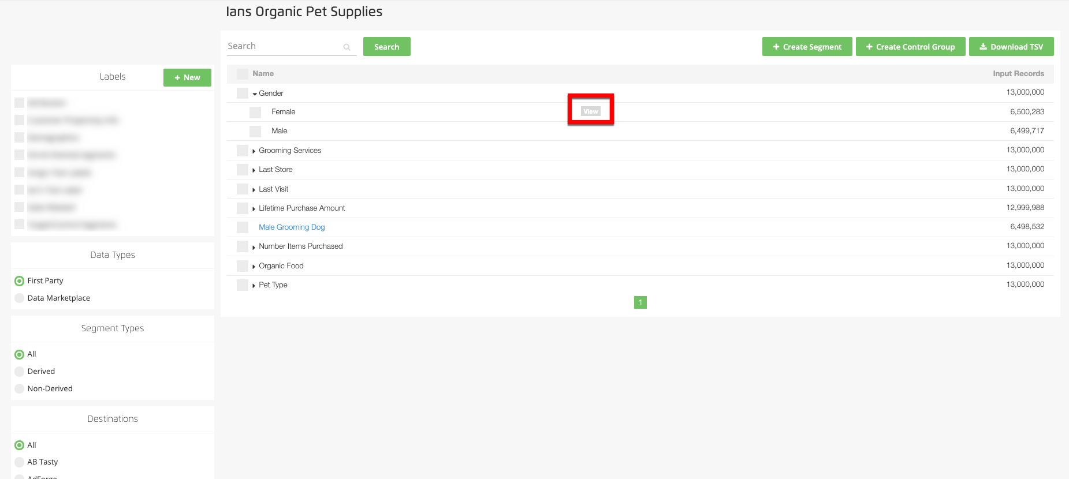1069x479 pixels.
Task: Expand the Last Visit group
Action: [x=254, y=189]
